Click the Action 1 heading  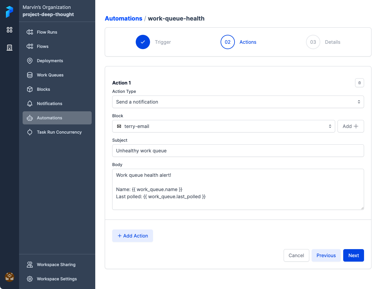point(121,83)
